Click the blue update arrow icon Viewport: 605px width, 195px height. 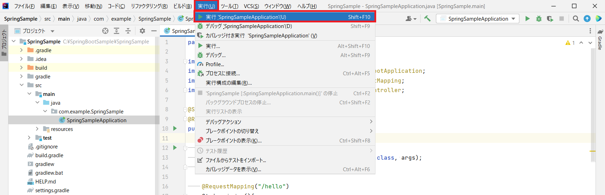click(587, 19)
